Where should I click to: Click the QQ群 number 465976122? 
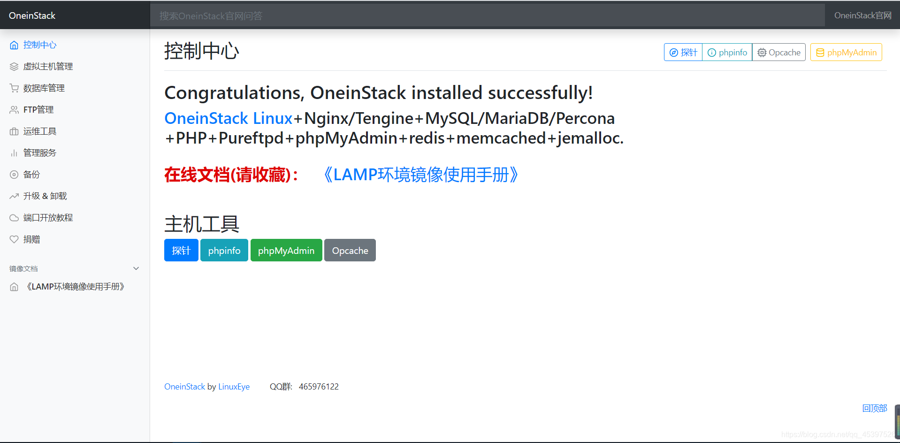click(x=319, y=387)
